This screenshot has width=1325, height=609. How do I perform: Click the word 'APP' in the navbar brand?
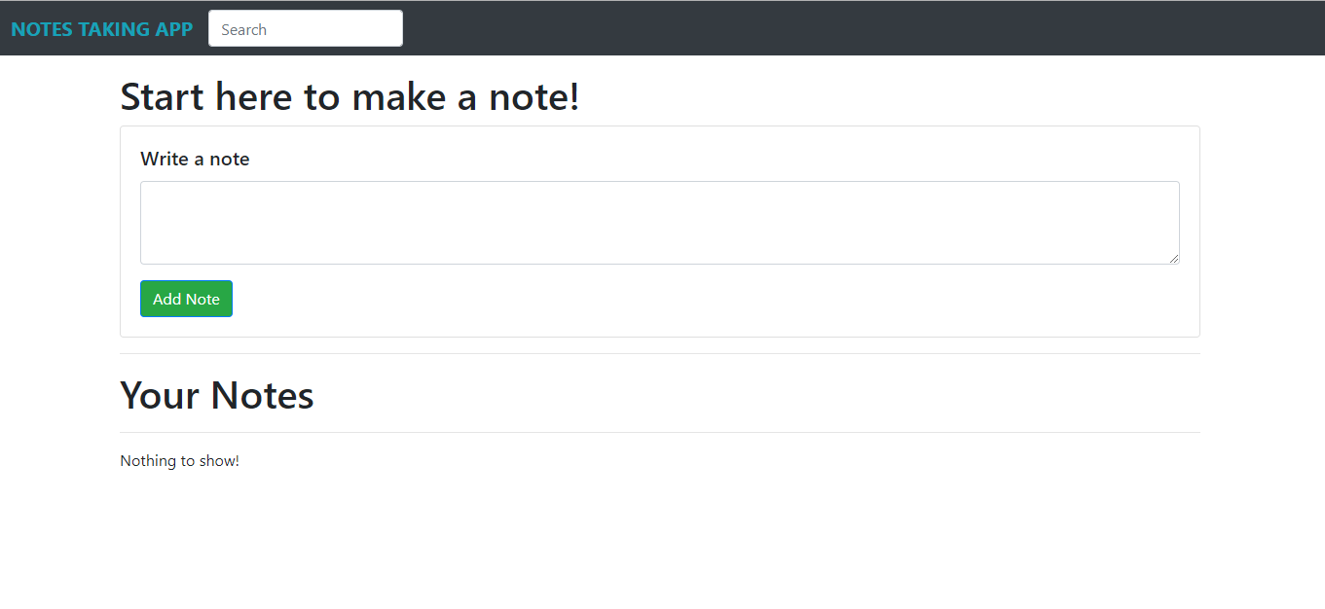pyautogui.click(x=174, y=29)
